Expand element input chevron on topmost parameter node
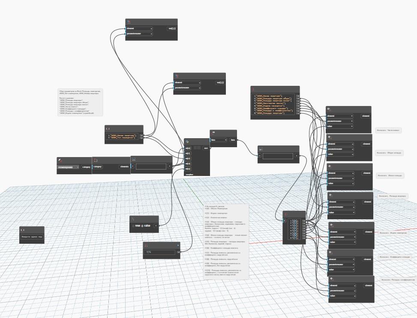This screenshot has height=318, width=417. pos(151,29)
